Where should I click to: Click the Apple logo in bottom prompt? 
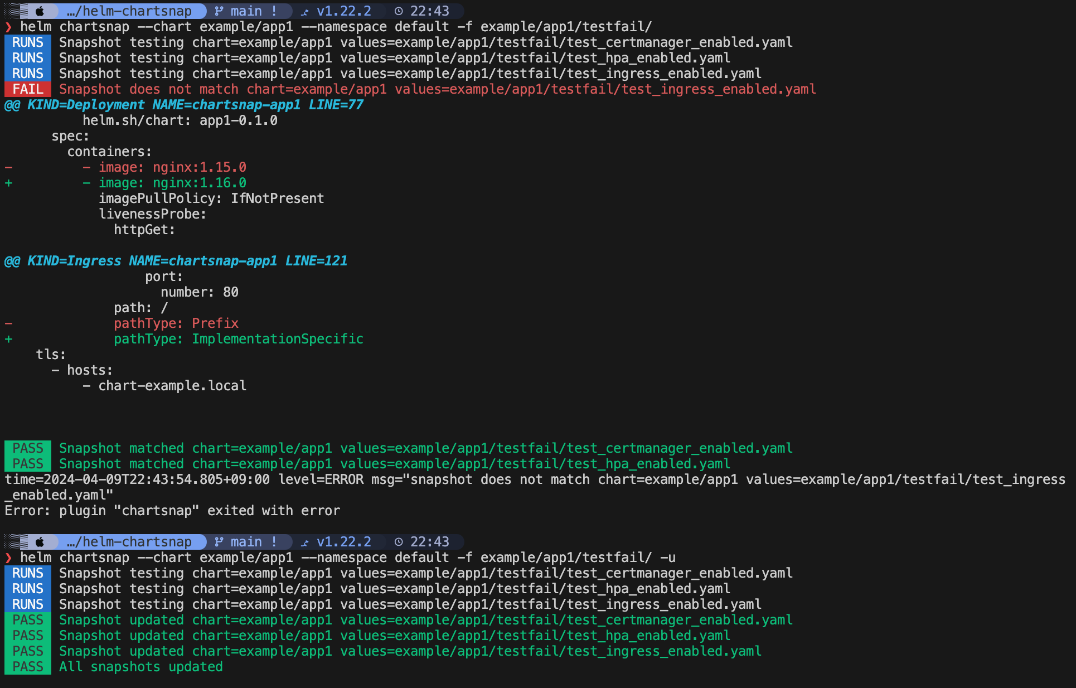click(x=40, y=542)
